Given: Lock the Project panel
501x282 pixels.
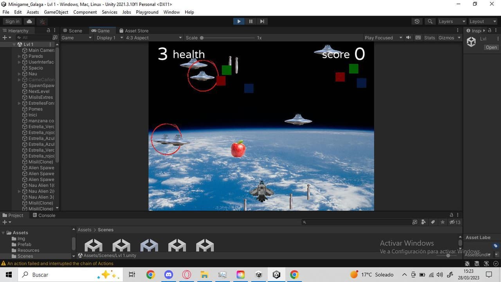Looking at the screenshot, I should click(x=451, y=215).
